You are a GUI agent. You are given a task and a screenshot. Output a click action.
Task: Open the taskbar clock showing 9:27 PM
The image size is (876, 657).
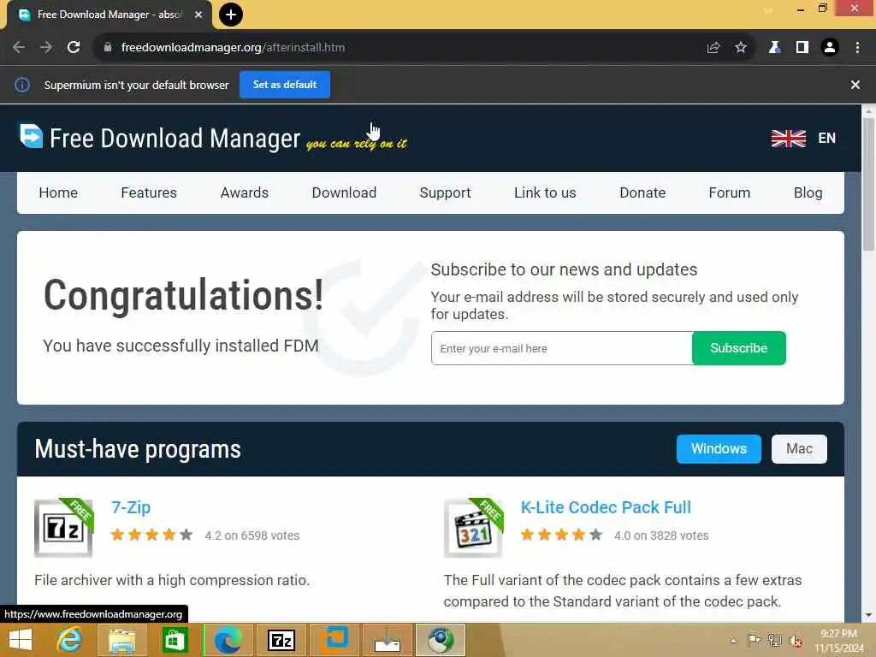point(838,641)
